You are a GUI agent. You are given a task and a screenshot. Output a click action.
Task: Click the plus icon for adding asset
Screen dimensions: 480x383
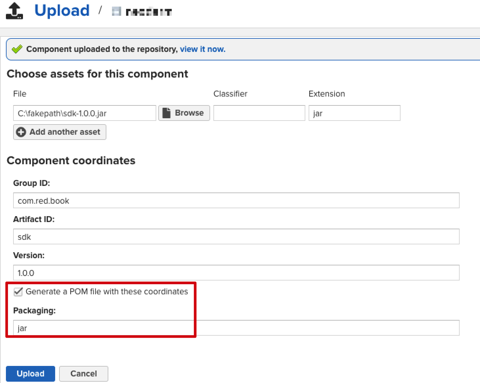(x=21, y=132)
